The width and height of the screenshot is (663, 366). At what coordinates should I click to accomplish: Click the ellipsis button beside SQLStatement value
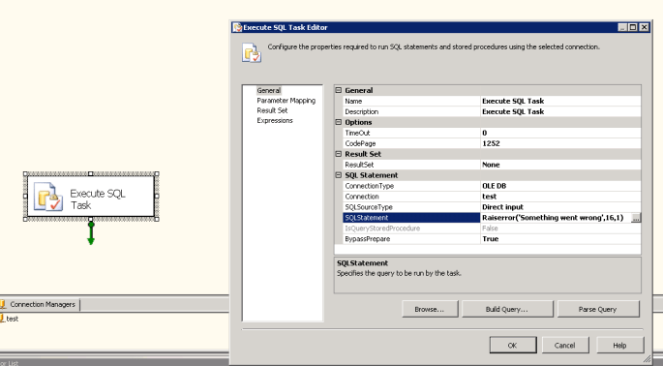point(636,218)
